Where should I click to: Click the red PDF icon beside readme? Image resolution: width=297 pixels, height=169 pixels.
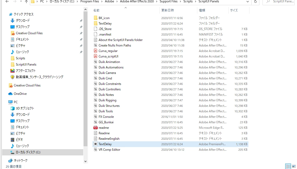[96, 128]
